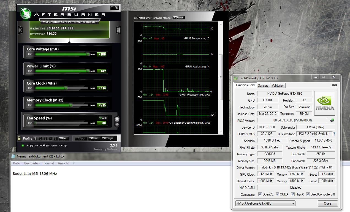Image resolution: width=350 pixels, height=212 pixels.
Task: Click the BIOS save chip icon in GPU-Z
Action: [332, 120]
